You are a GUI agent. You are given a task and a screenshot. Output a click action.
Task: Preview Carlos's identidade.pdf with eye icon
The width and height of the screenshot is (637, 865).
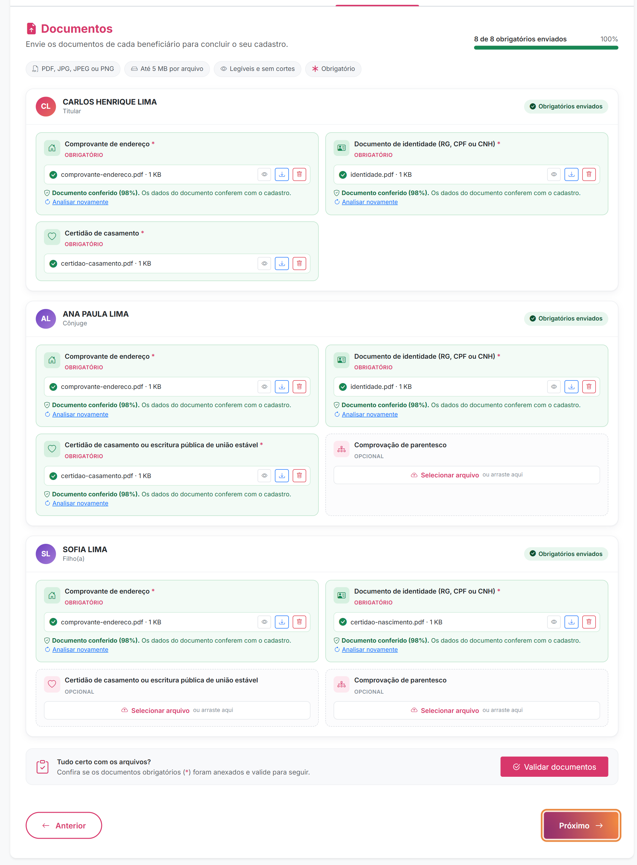[x=554, y=174]
